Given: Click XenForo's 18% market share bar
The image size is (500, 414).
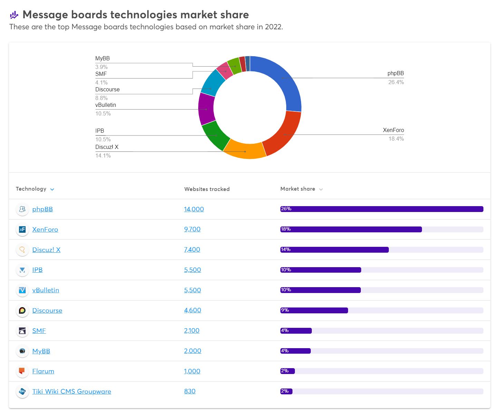Looking at the screenshot, I should [x=351, y=229].
